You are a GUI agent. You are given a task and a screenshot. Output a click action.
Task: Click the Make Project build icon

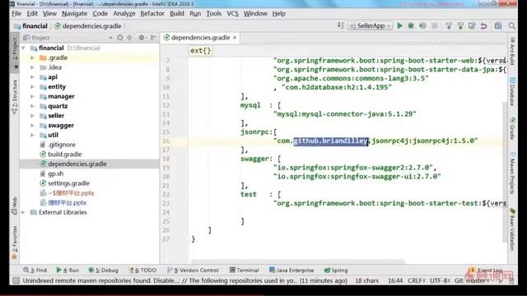(340, 25)
